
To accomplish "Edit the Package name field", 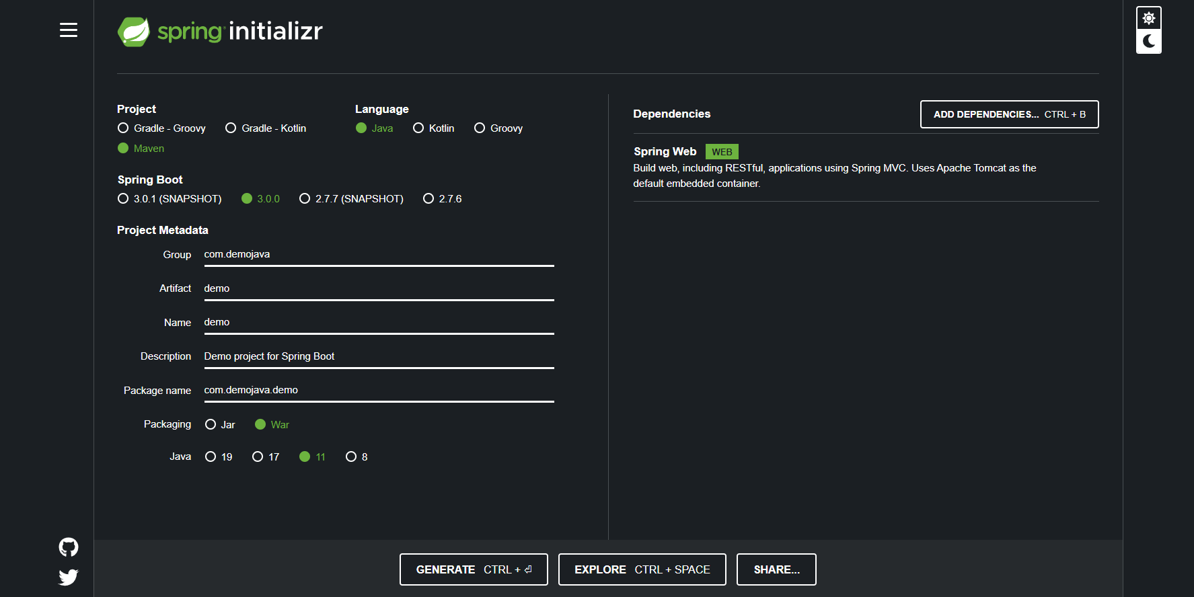I will [x=379, y=391].
